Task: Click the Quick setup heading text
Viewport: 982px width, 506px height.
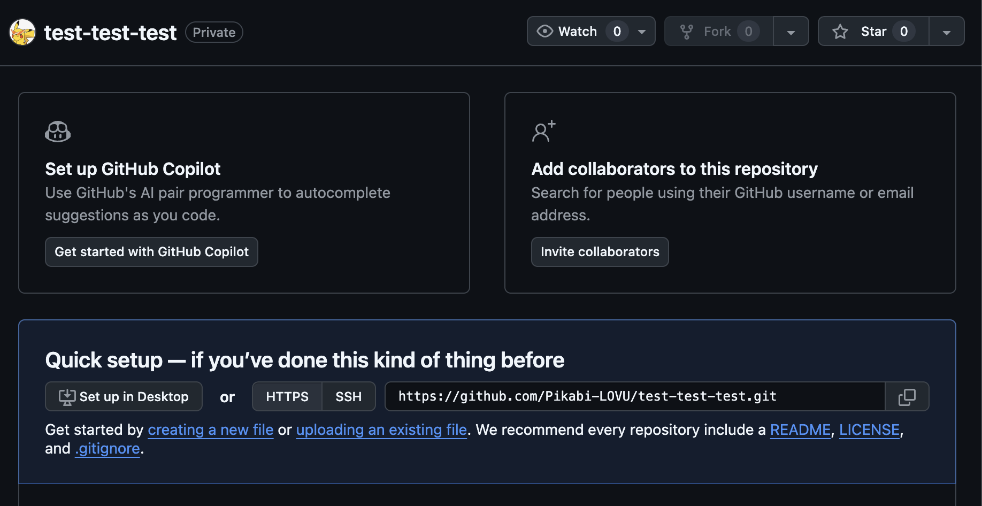Action: pos(305,360)
